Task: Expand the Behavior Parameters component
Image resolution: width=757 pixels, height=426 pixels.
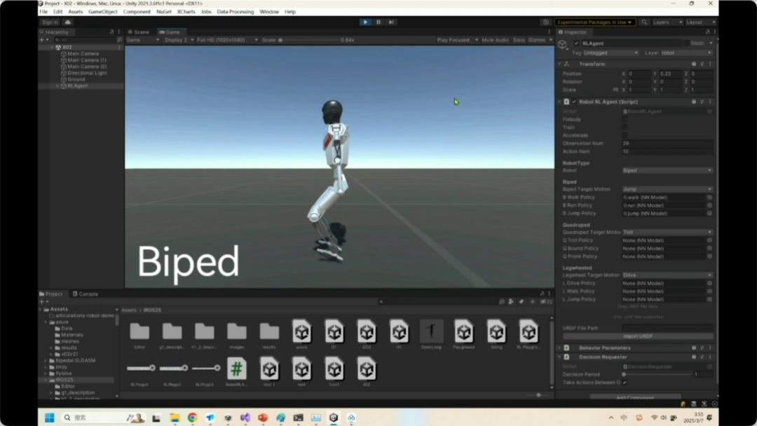Action: pyautogui.click(x=604, y=348)
